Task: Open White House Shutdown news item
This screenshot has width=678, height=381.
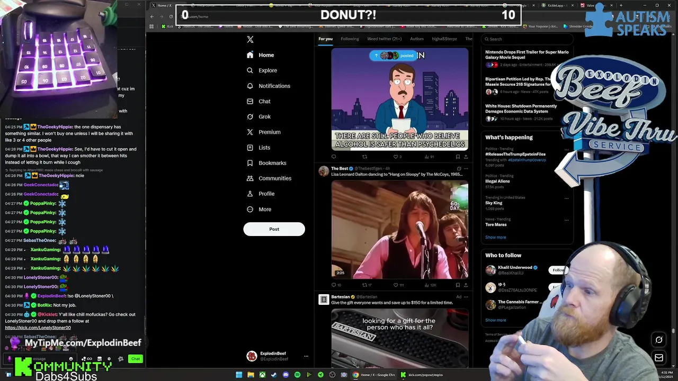Action: click(521, 112)
